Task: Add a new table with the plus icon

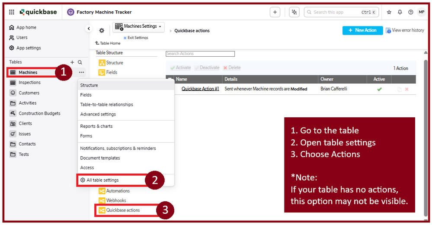Action: 72,62
